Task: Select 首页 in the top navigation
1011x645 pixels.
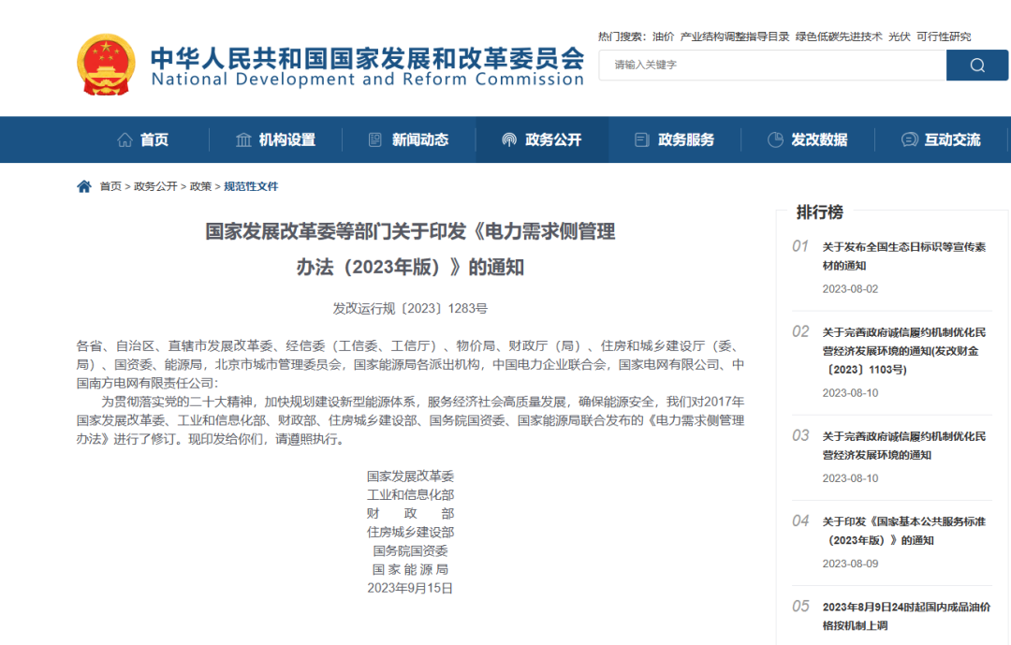Action: tap(153, 139)
